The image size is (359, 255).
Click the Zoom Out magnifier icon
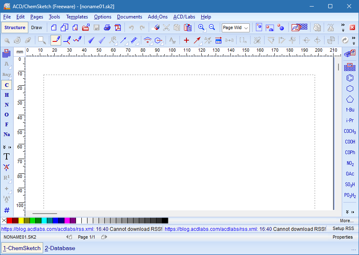212,27
